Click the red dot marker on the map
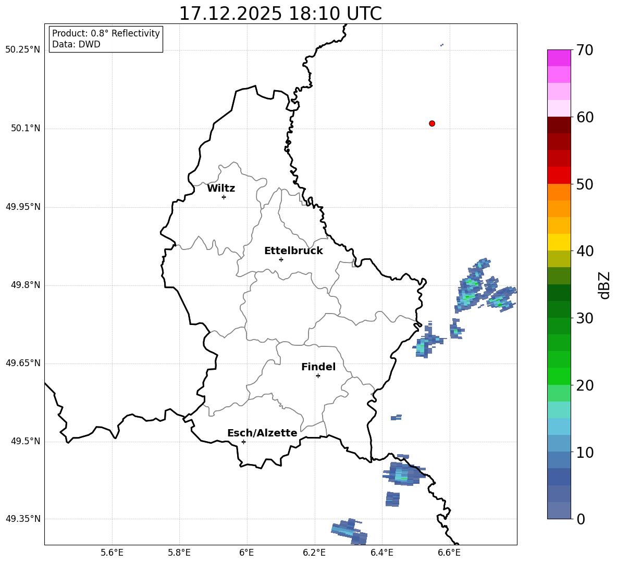 click(x=431, y=123)
